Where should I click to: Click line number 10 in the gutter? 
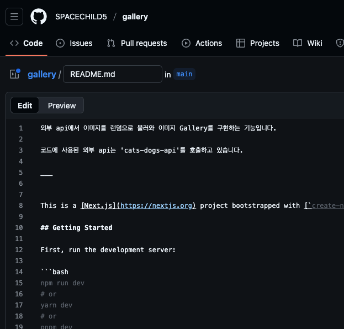(19, 228)
